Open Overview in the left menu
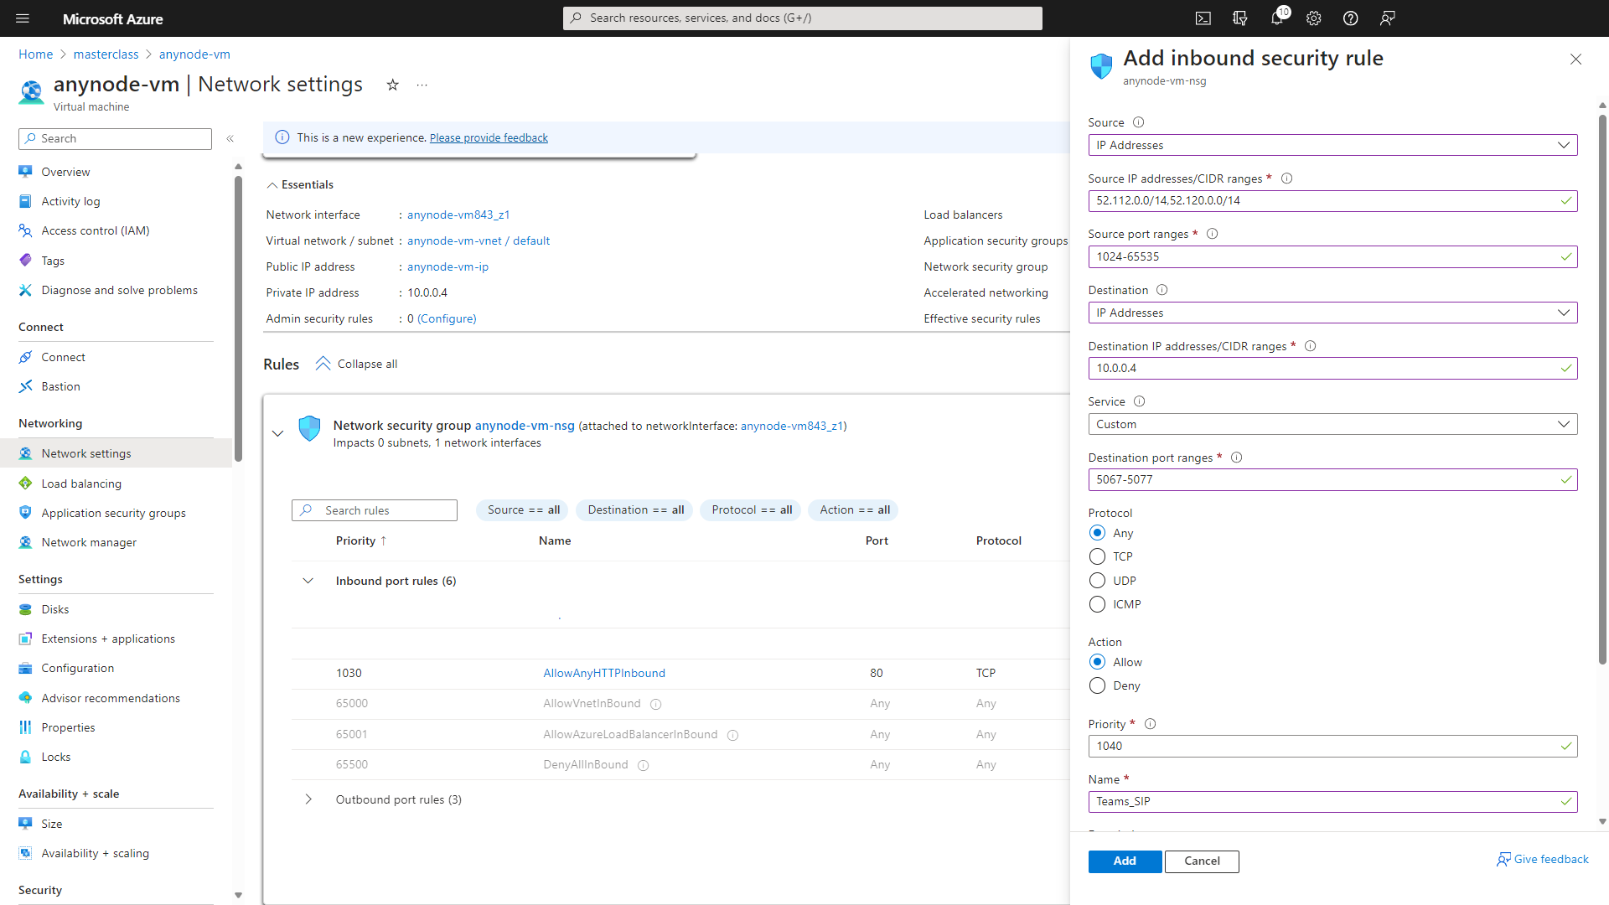The width and height of the screenshot is (1609, 905). 65,172
